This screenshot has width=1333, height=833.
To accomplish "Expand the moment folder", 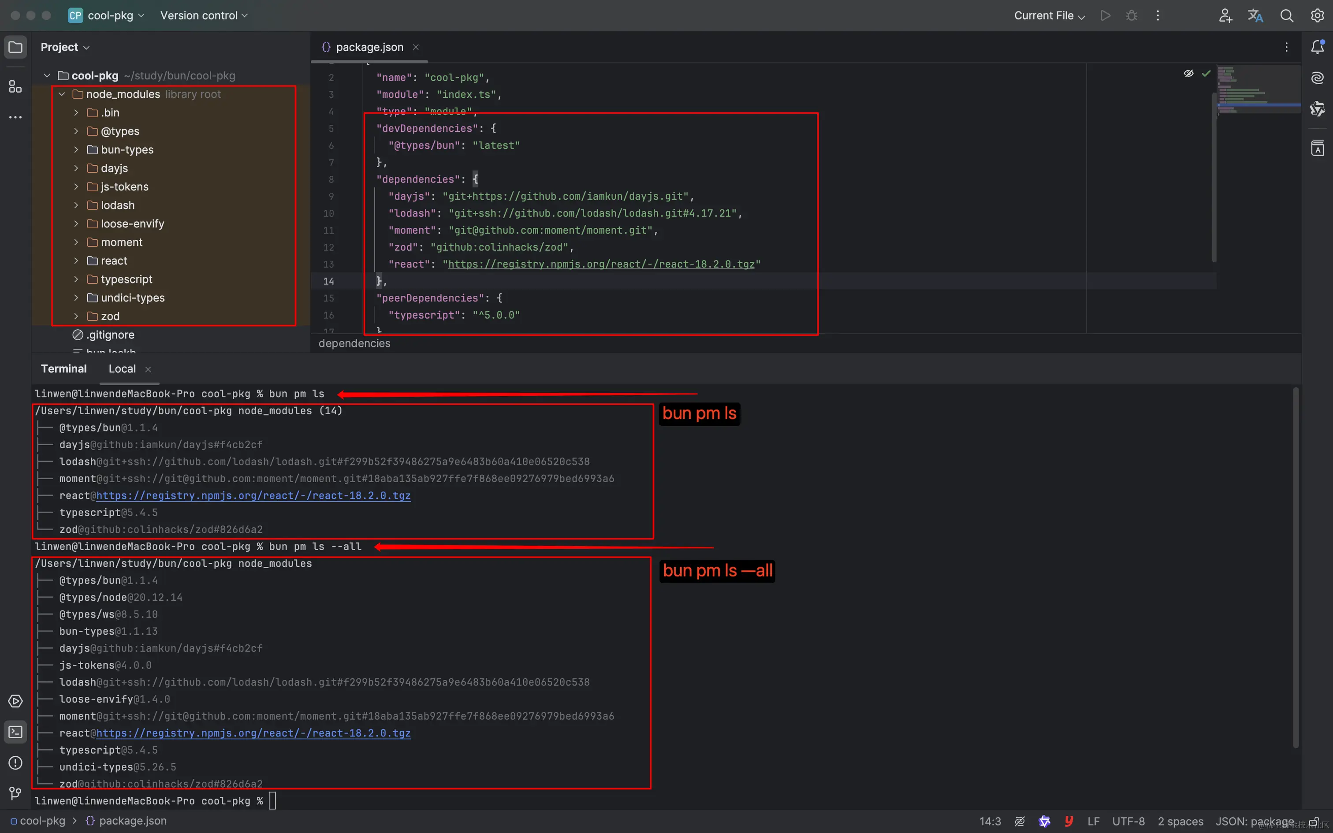I will (76, 242).
